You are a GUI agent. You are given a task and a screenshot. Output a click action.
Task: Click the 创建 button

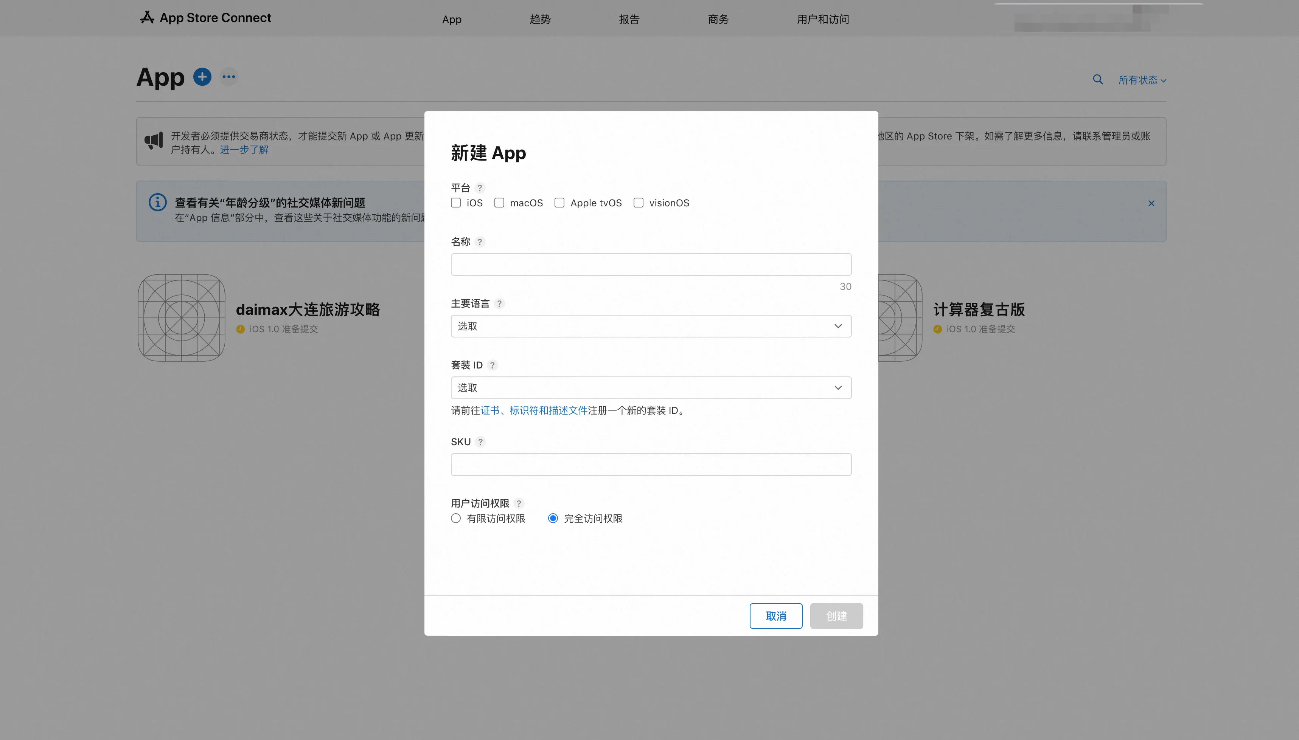click(x=837, y=616)
